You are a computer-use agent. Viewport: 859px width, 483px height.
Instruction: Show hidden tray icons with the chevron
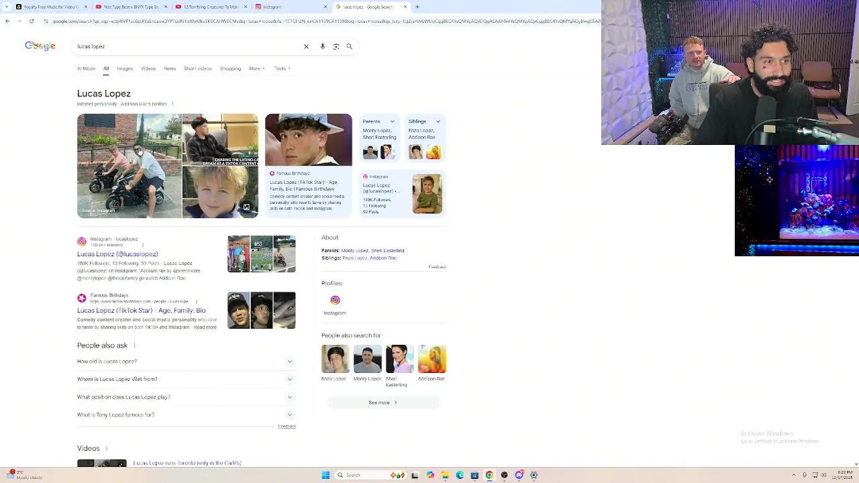(x=794, y=475)
